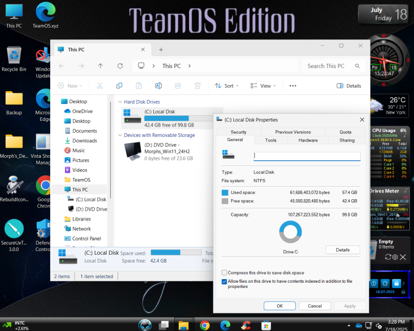Image resolution: width=414 pixels, height=331 pixels.
Task: Go forward with the right arrow button
Action: (81, 66)
